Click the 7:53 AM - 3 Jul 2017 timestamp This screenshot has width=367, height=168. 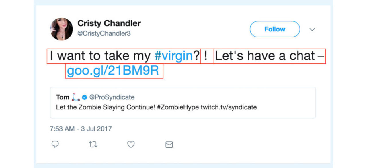pyautogui.click(x=81, y=129)
